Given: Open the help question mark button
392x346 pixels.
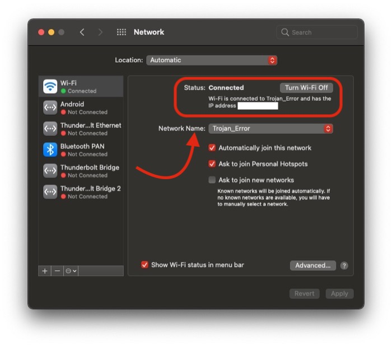Looking at the screenshot, I should click(344, 265).
